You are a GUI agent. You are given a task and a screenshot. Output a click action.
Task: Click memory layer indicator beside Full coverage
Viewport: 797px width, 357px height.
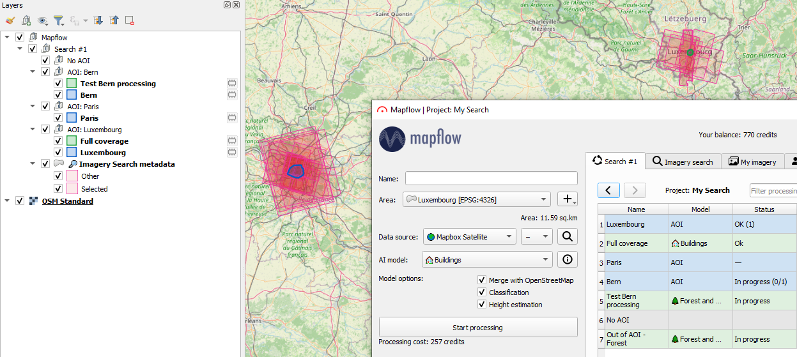(x=232, y=141)
